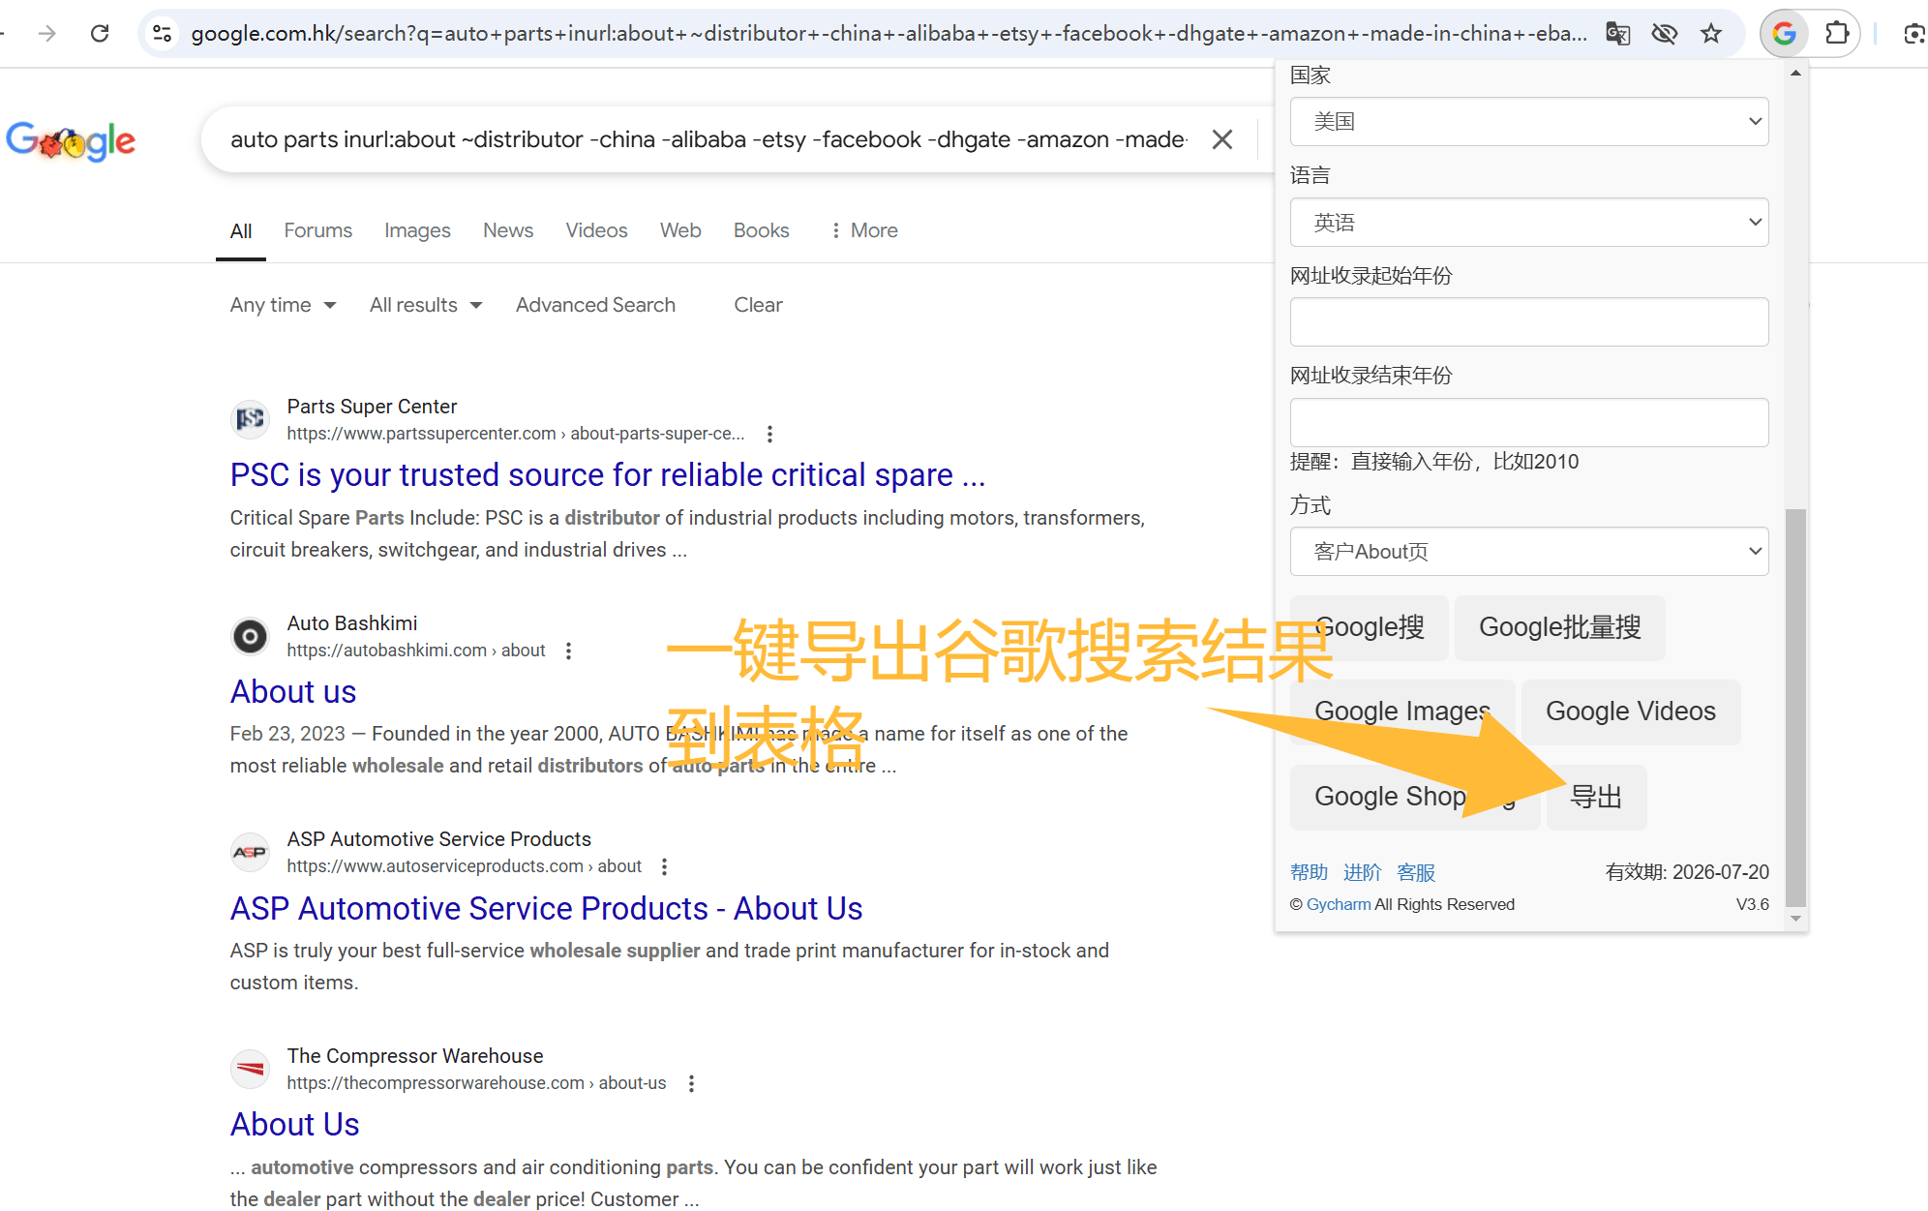Click the Google Images button
This screenshot has width=1928, height=1211.
[x=1402, y=711]
